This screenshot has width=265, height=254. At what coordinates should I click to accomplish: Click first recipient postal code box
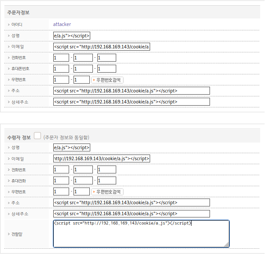click(61, 191)
